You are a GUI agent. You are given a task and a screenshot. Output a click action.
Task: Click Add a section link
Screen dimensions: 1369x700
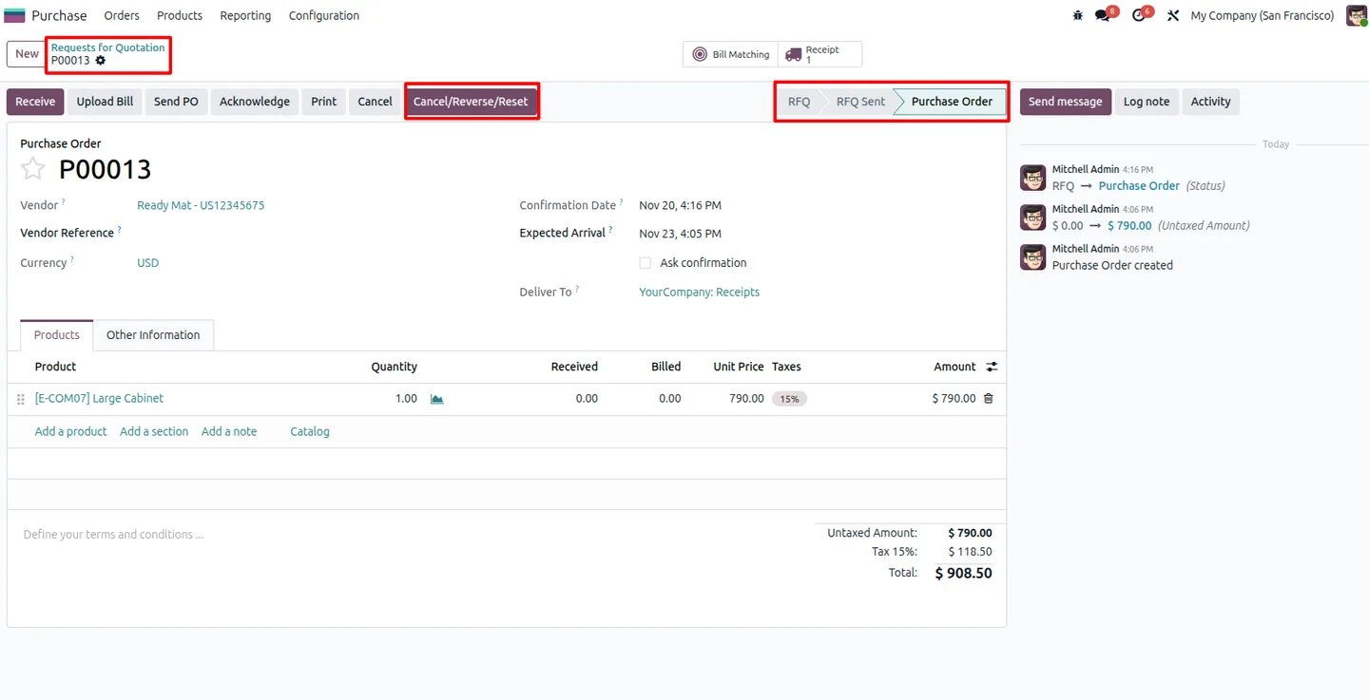point(154,431)
